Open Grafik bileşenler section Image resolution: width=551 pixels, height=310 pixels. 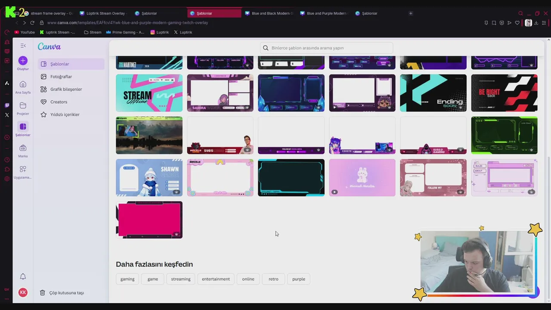71,89
